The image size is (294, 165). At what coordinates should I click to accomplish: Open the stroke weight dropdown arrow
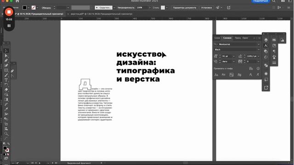tap(68, 8)
